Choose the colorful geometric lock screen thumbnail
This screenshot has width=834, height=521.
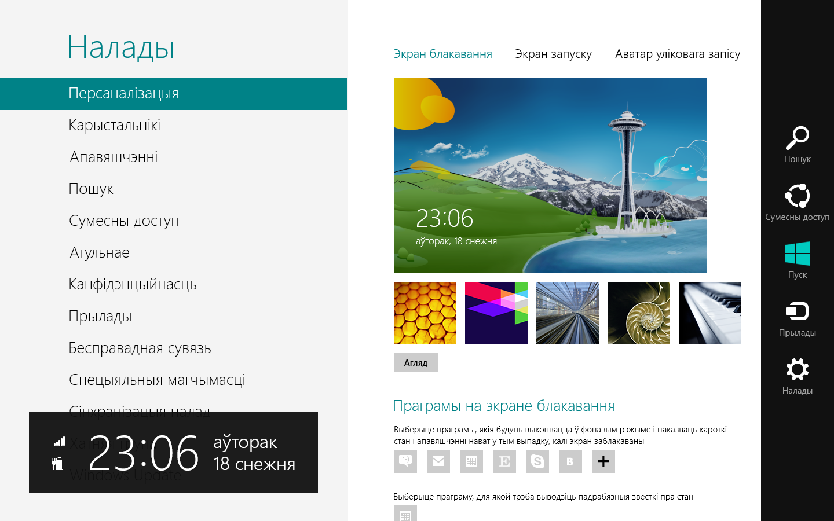point(496,313)
